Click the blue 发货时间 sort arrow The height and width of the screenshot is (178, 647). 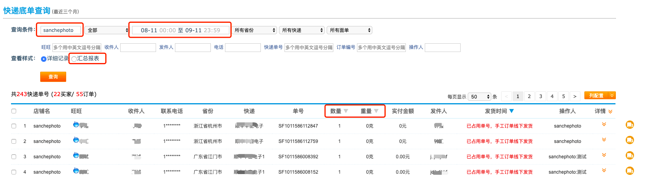point(511,111)
